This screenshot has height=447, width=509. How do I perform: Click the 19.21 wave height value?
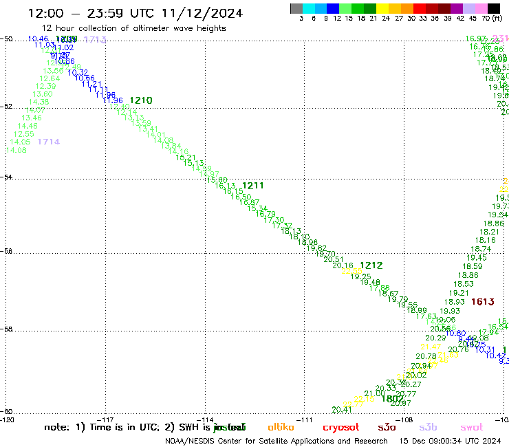click(459, 293)
